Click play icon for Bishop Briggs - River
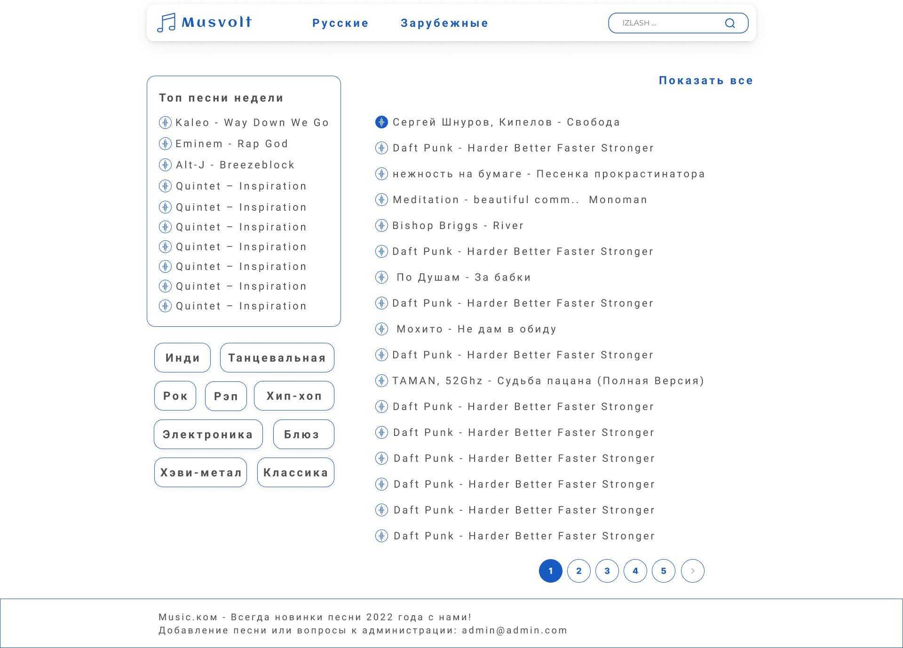 tap(381, 226)
